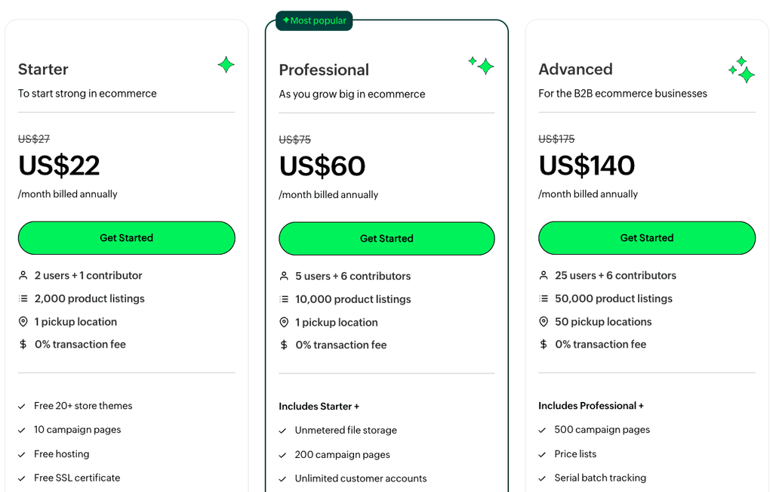Click the dollar icon beside '0% transaction fee' on Starter
The height and width of the screenshot is (492, 773).
(x=23, y=344)
